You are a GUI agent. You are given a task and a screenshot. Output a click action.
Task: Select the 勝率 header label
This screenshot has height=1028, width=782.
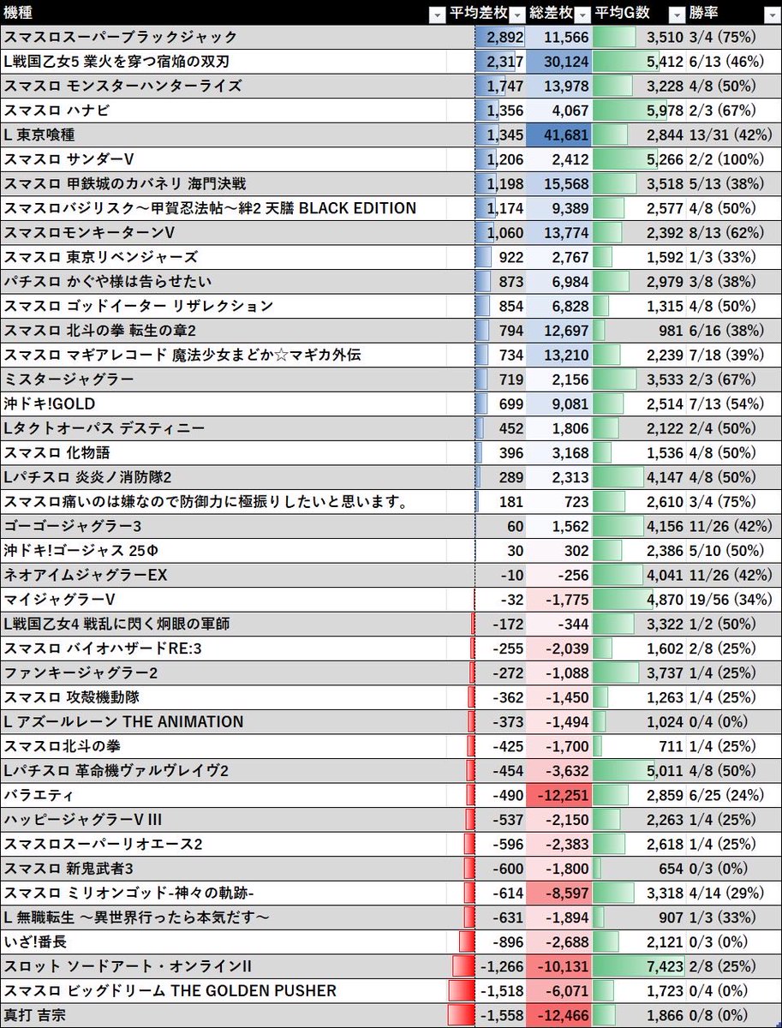click(x=704, y=15)
